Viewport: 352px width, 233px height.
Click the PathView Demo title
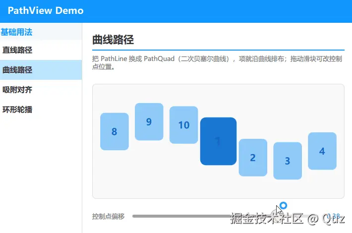pyautogui.click(x=46, y=10)
